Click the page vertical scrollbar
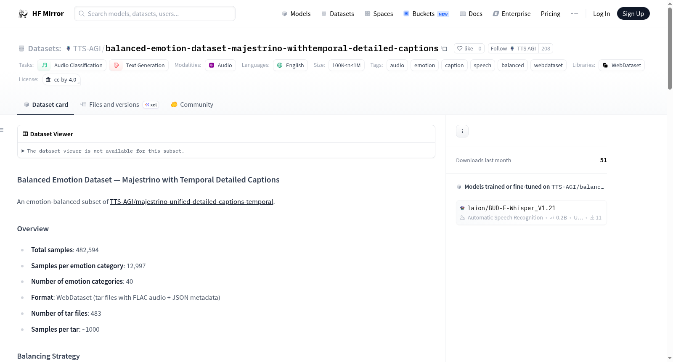673x362 pixels. (670, 48)
